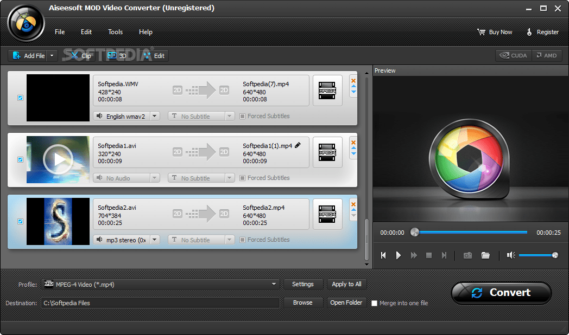Click Apply to All
This screenshot has height=335, width=569.
[x=346, y=284]
